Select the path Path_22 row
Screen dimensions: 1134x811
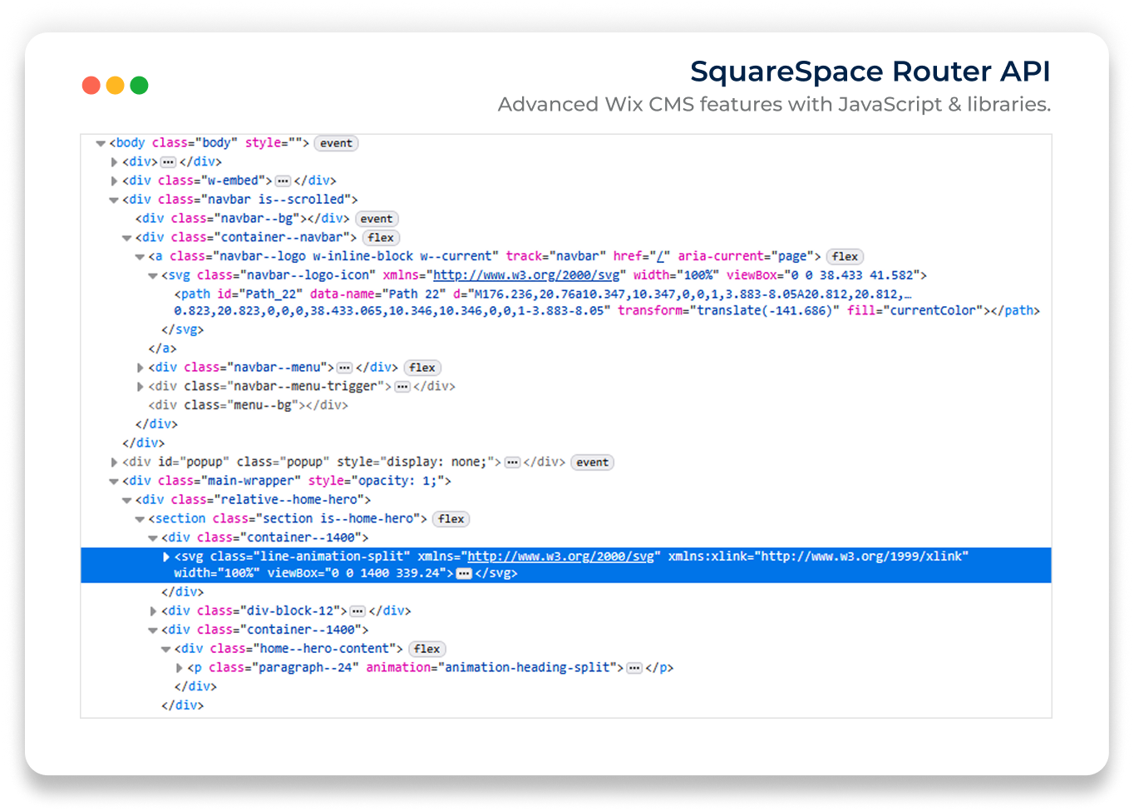click(x=607, y=303)
